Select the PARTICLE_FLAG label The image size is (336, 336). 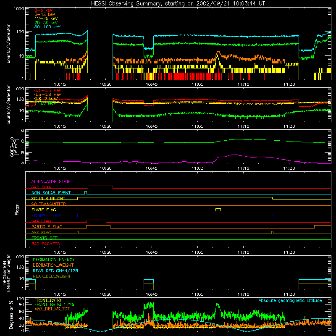[47, 226]
